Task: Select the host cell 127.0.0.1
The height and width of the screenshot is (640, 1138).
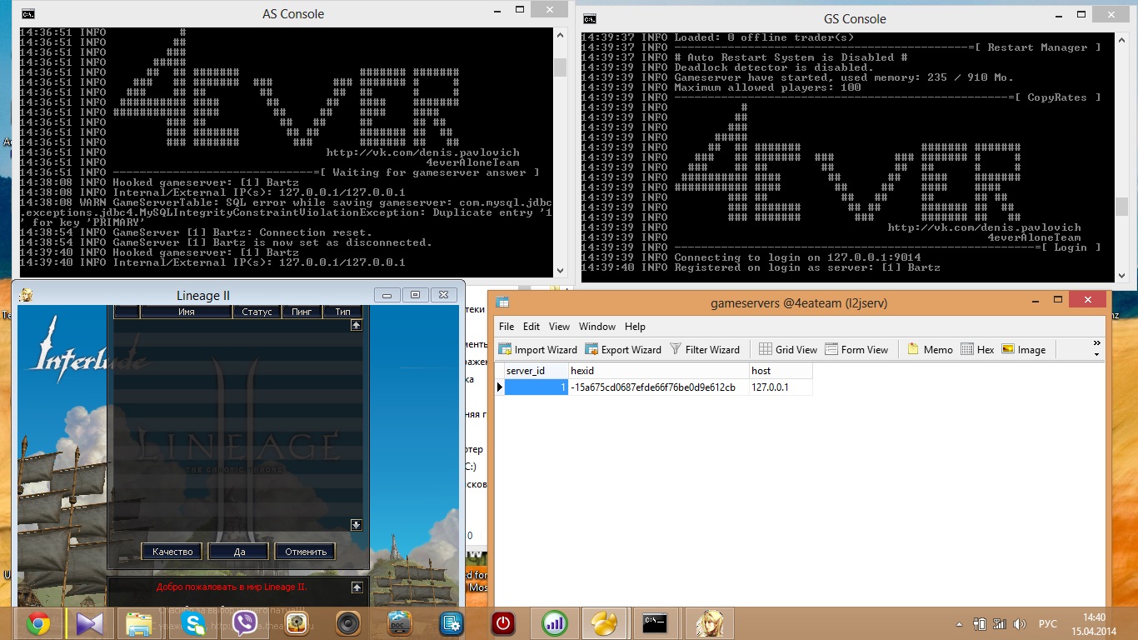Action: pos(781,387)
